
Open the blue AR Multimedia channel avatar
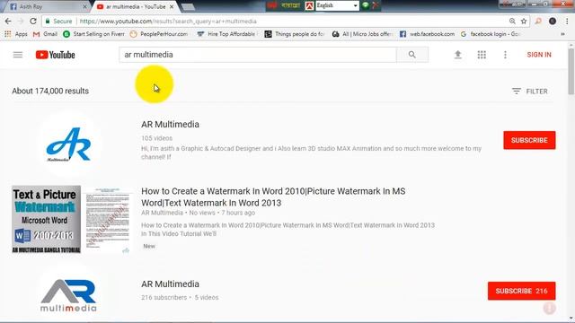[69, 144]
